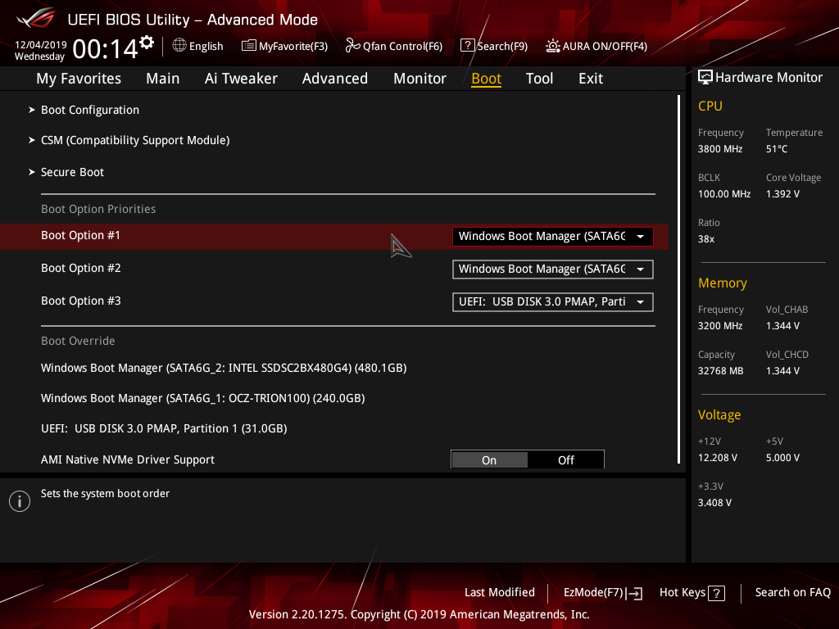Click Hardware Monitor display icon
The width and height of the screenshot is (839, 629).
coord(705,78)
